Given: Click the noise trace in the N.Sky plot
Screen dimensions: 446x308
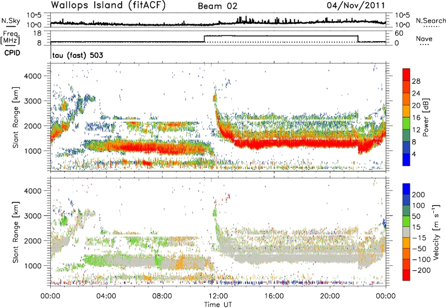Looking at the screenshot, I should [x=218, y=22].
